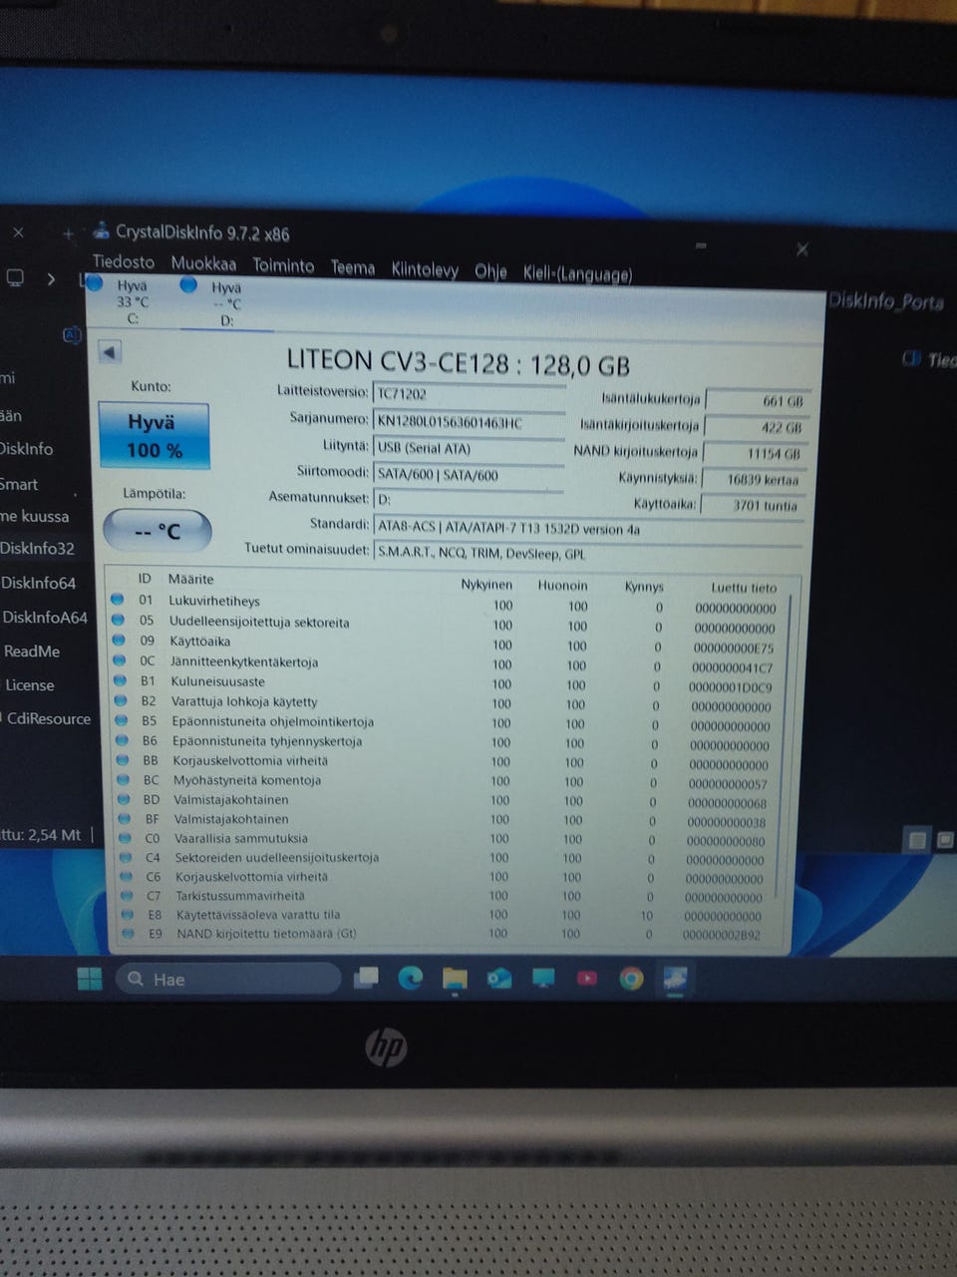Open the Kieli(Language) menu
The image size is (957, 1277).
(577, 273)
